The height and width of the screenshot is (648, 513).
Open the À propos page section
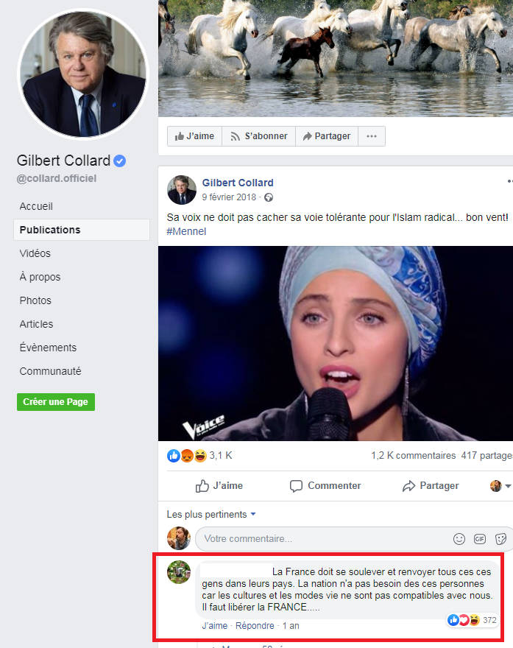click(40, 277)
